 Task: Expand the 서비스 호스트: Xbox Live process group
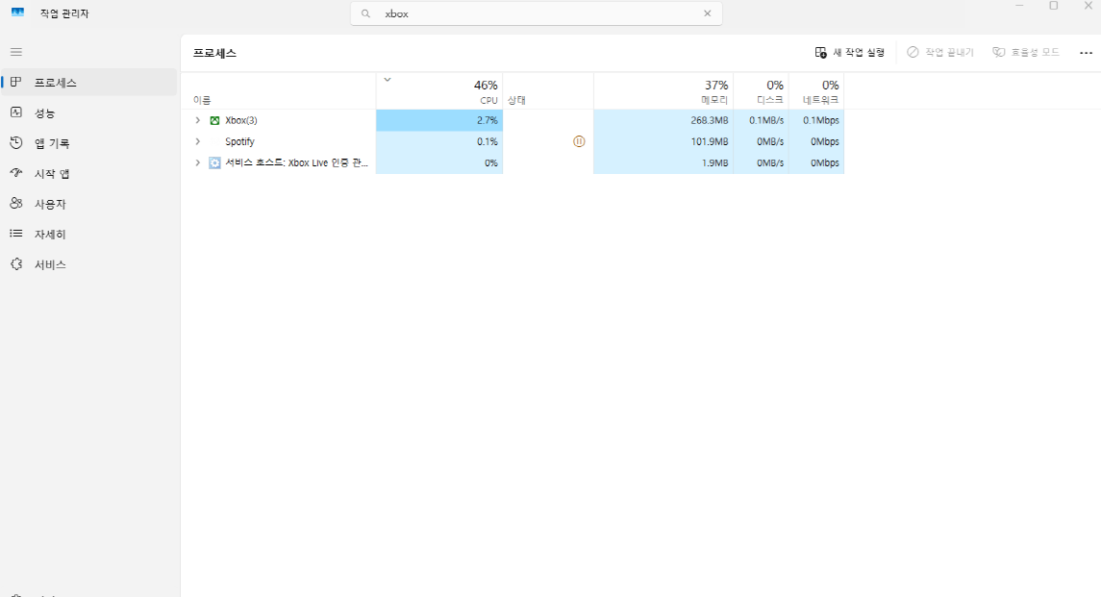(198, 162)
